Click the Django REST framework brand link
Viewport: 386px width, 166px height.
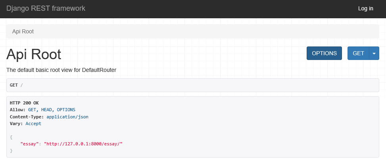pyautogui.click(x=46, y=8)
